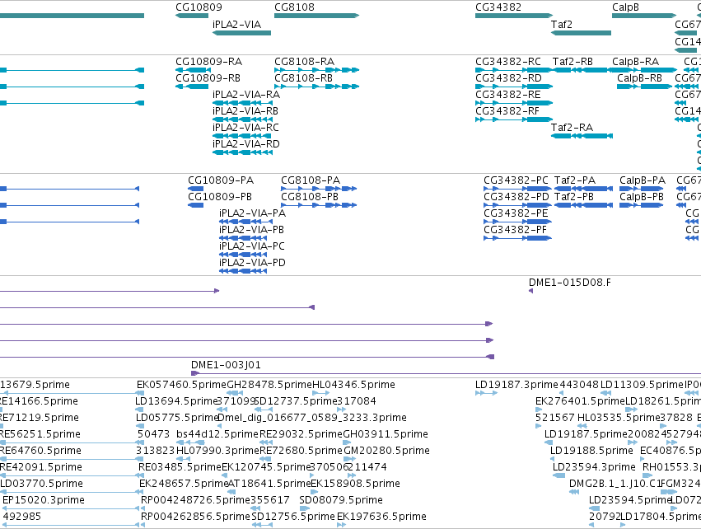Click transcript CalpB-RB
This screenshot has height=529, width=701.
tap(640, 77)
